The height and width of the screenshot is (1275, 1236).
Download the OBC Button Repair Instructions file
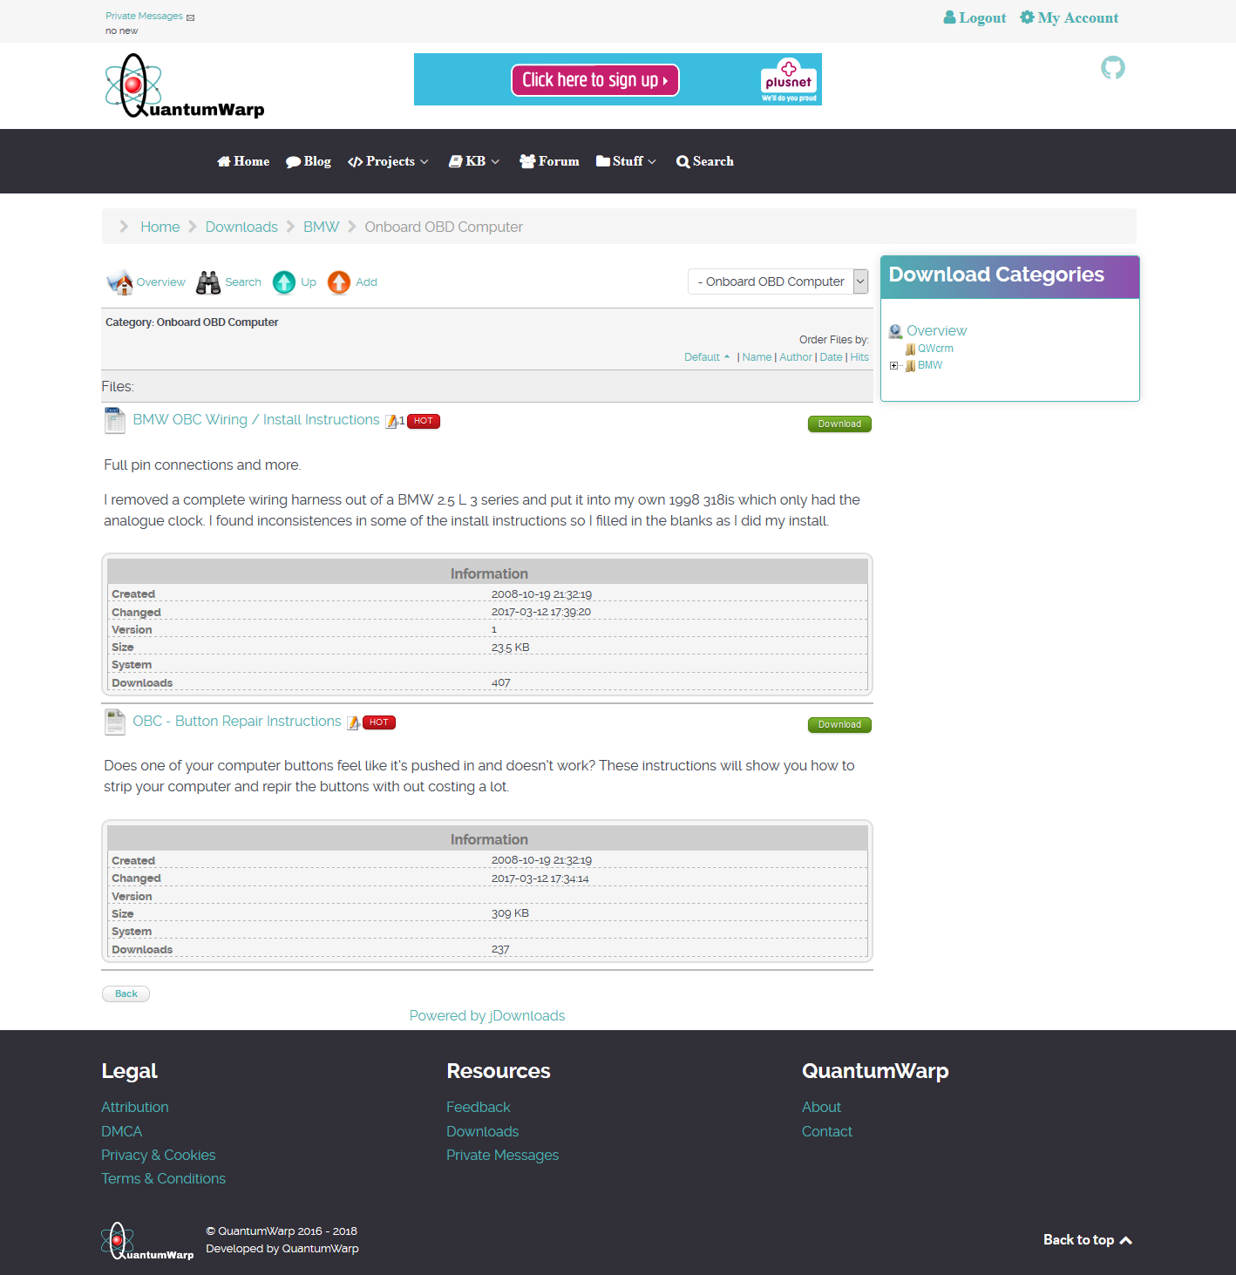[x=839, y=724]
